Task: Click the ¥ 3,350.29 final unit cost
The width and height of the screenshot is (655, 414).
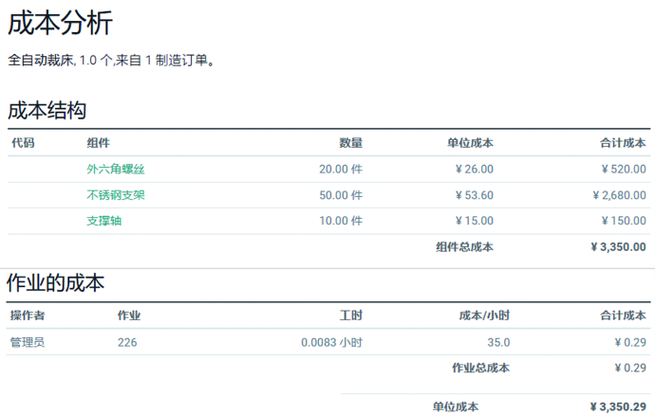Action: coord(617,406)
